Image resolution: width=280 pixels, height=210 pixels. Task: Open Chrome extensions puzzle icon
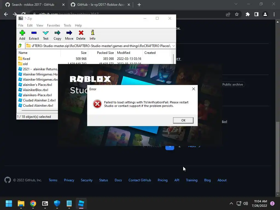(x=248, y=14)
